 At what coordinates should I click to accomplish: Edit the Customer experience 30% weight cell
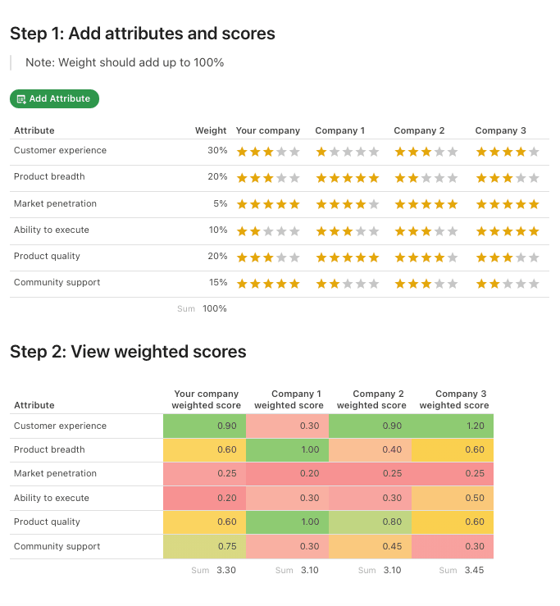coord(217,151)
